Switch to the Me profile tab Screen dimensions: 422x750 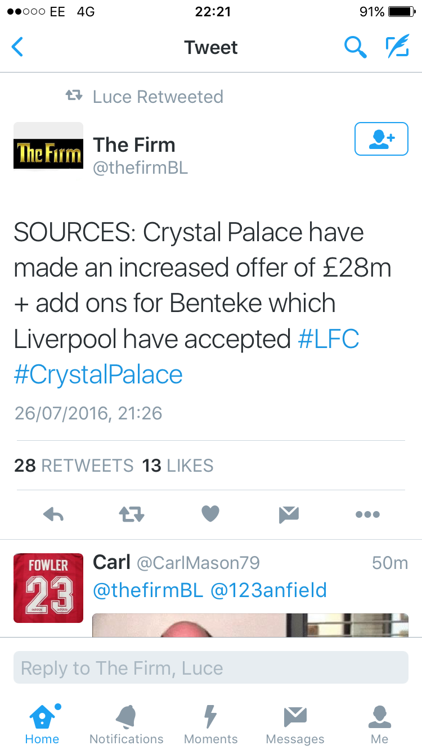click(380, 725)
